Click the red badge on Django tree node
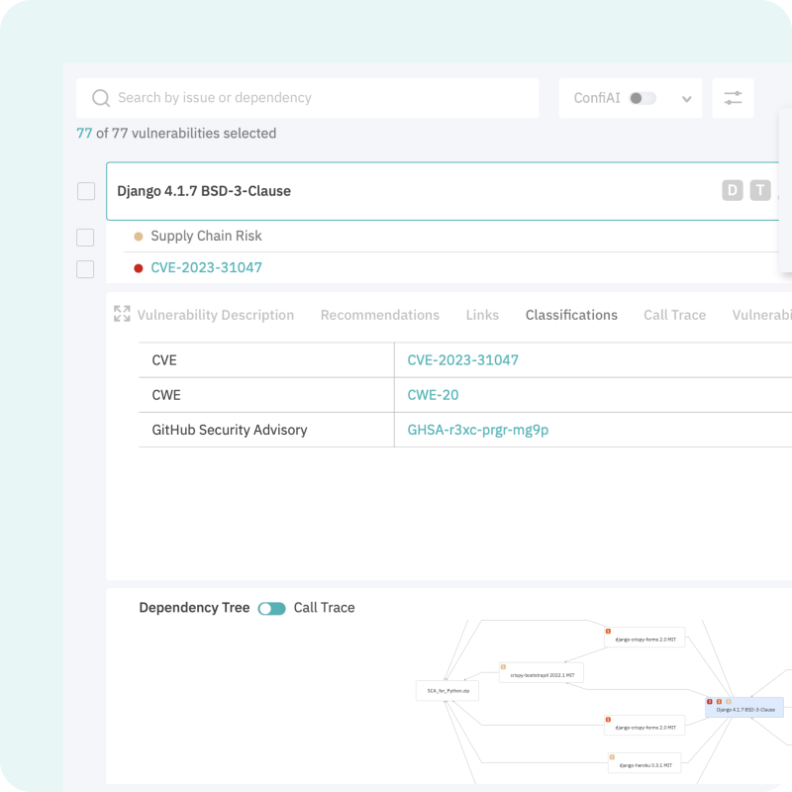This screenshot has width=792, height=792. click(x=710, y=702)
